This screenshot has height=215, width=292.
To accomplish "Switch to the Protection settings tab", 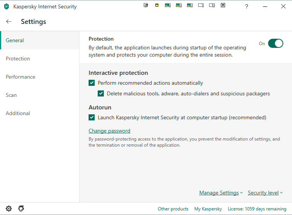I will coord(18,58).
